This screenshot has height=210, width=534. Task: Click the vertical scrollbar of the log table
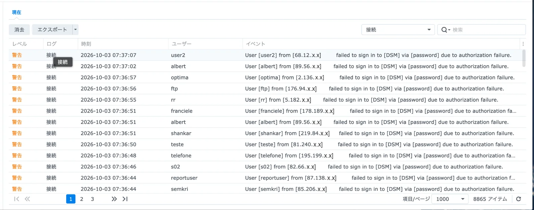click(524, 58)
